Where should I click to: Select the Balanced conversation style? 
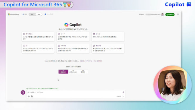click(73, 71)
